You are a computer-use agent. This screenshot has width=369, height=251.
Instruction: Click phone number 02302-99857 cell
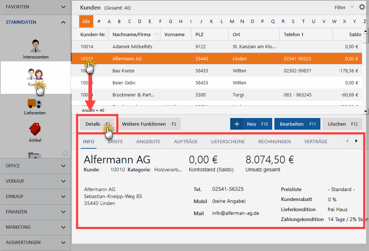(297, 71)
